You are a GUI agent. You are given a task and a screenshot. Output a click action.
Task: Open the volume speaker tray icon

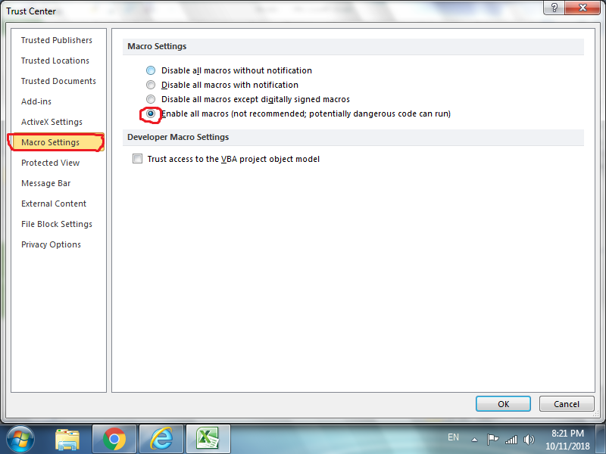(x=529, y=440)
